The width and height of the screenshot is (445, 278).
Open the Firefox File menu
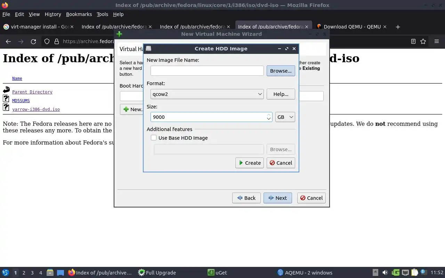[x=6, y=14]
